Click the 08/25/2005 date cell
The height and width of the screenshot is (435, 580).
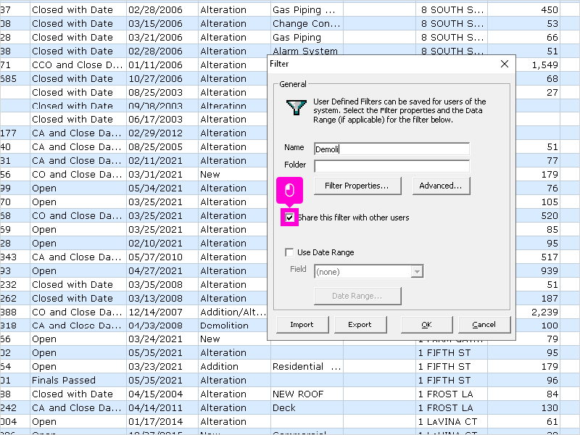(162, 147)
